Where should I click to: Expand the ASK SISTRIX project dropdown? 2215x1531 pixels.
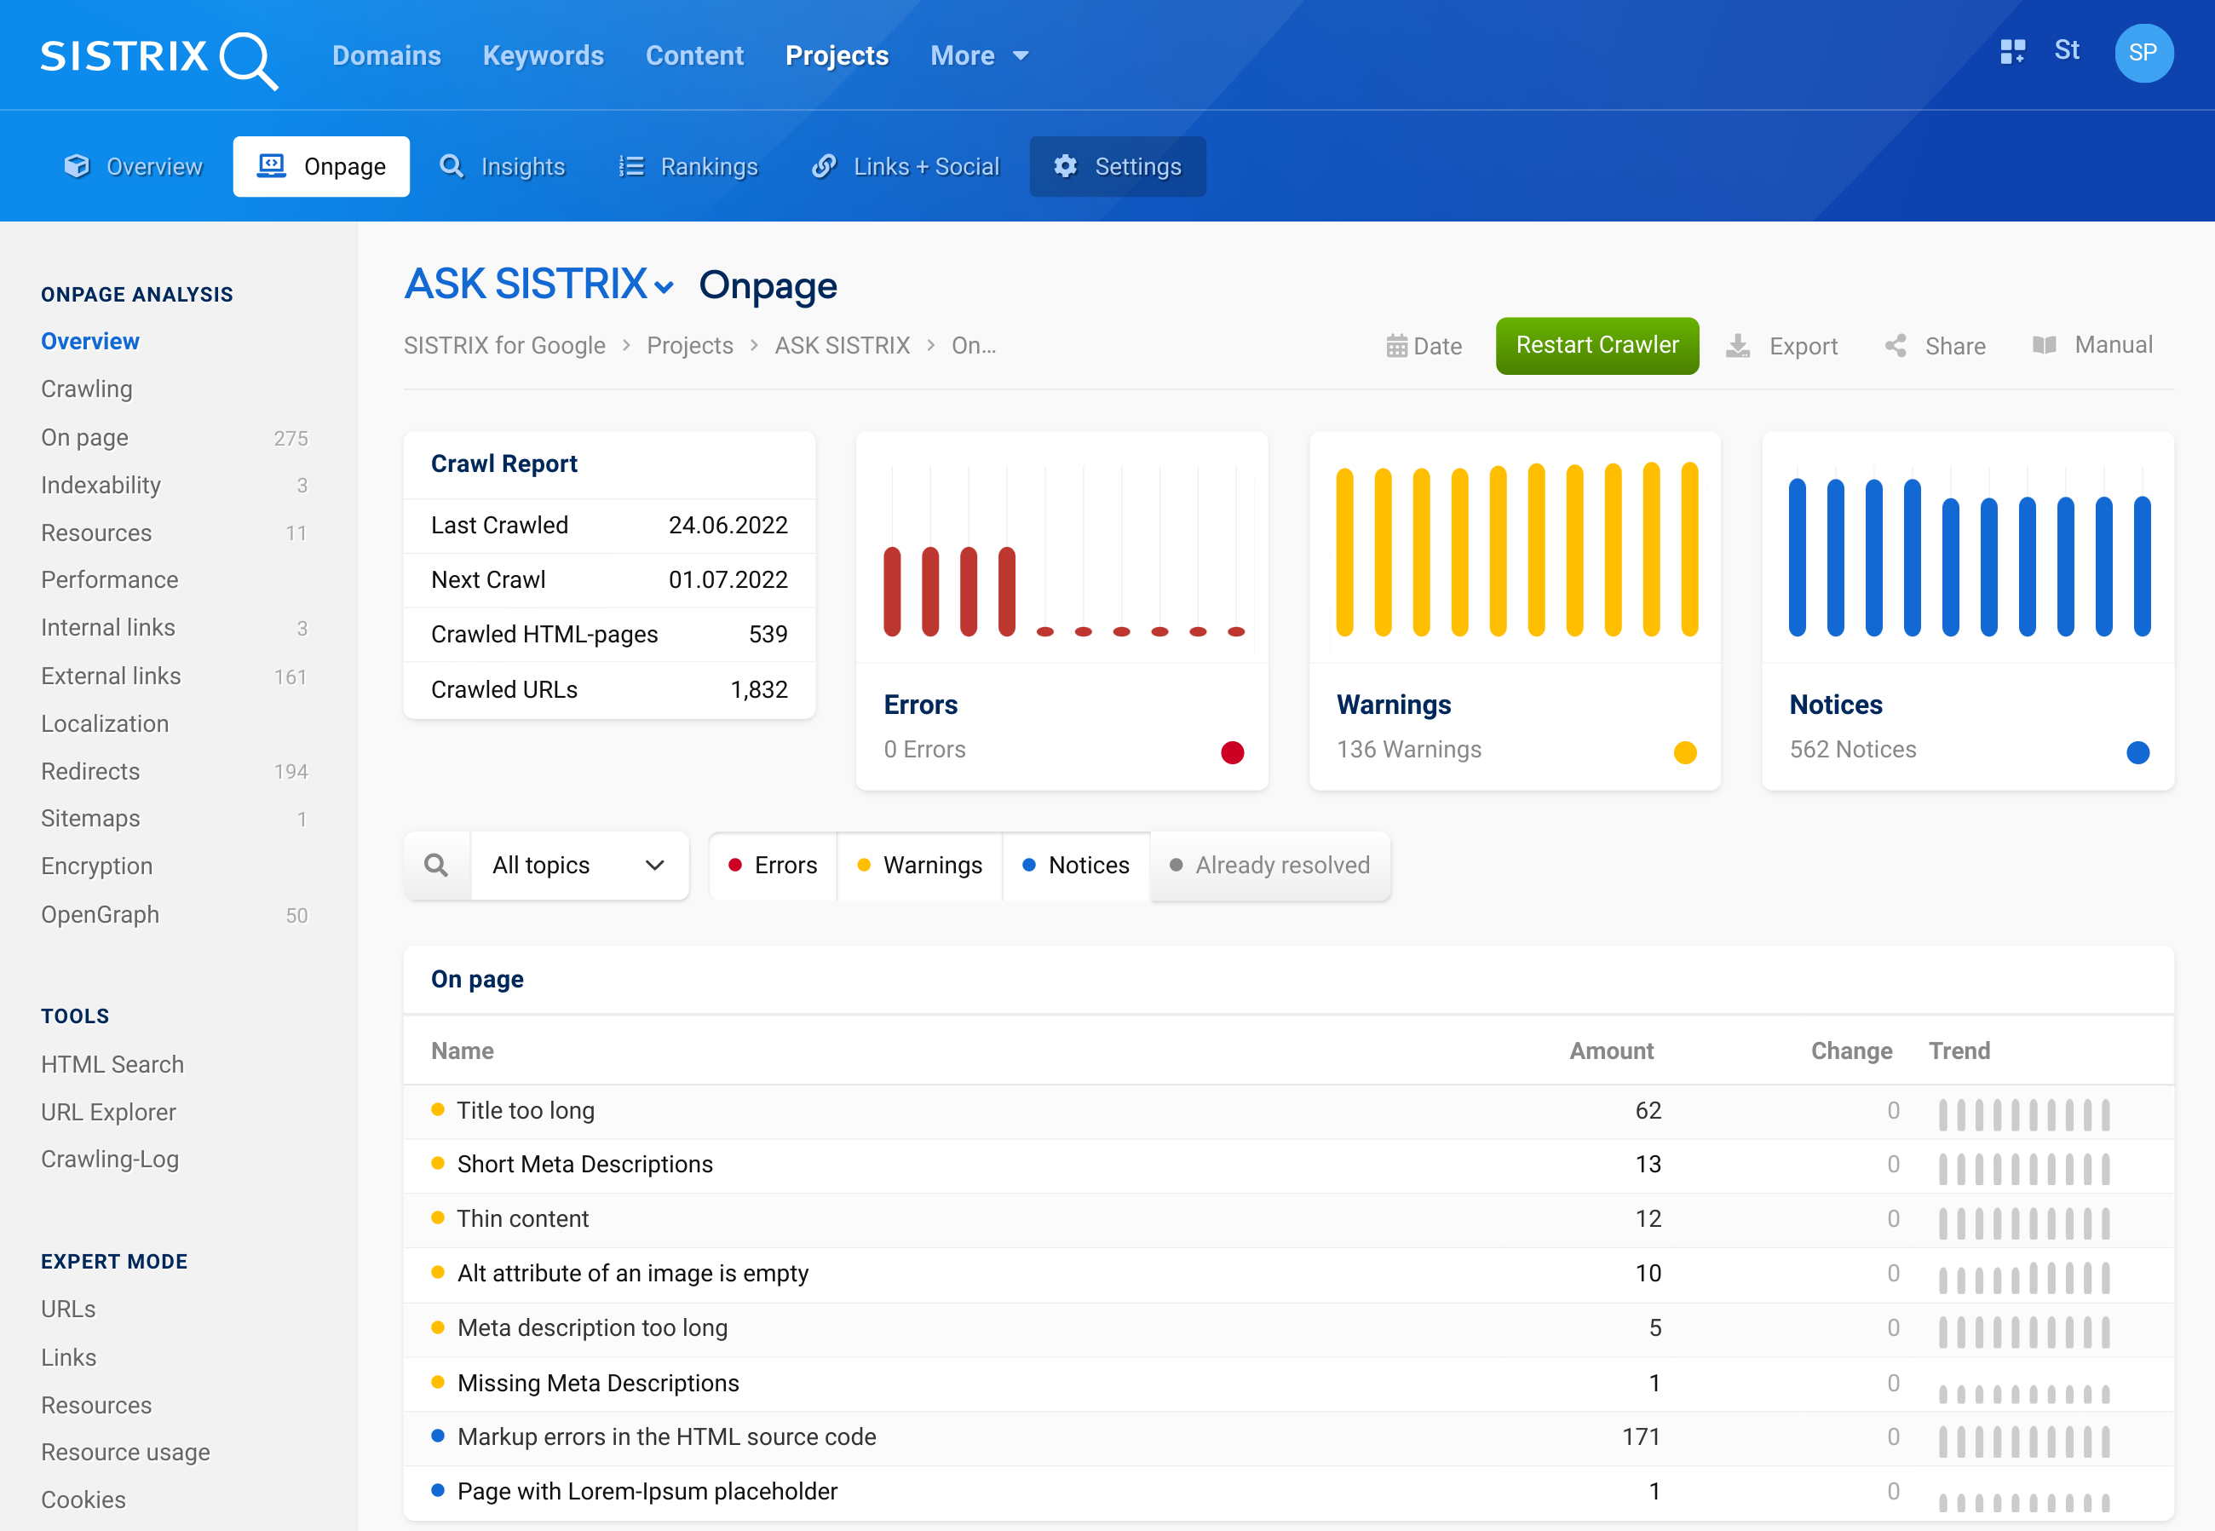point(663,288)
